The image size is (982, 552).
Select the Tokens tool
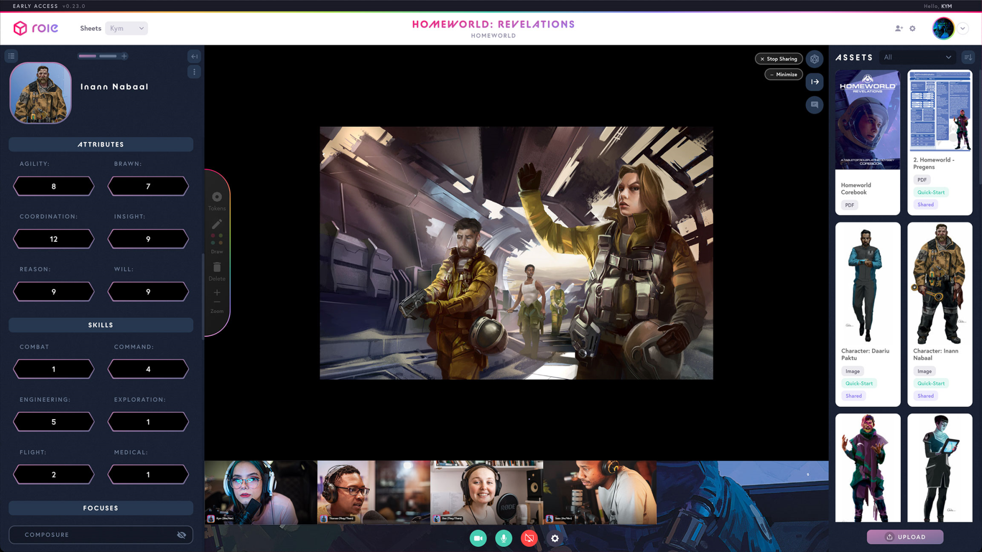217,201
